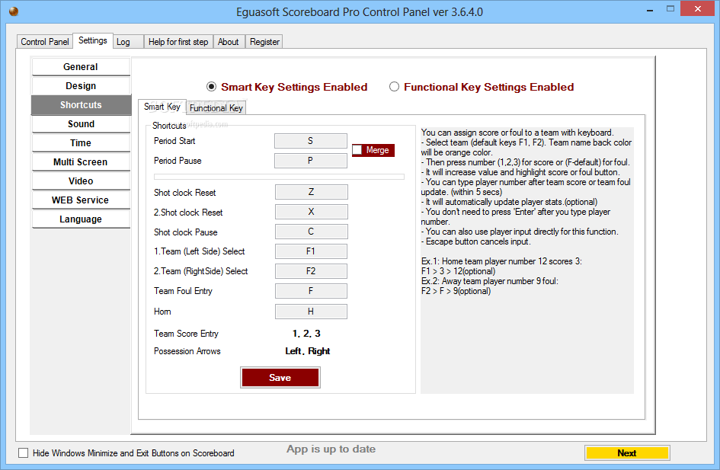The height and width of the screenshot is (470, 720).
Task: Click the Eguasoft app icon in title bar
Action: 14,11
